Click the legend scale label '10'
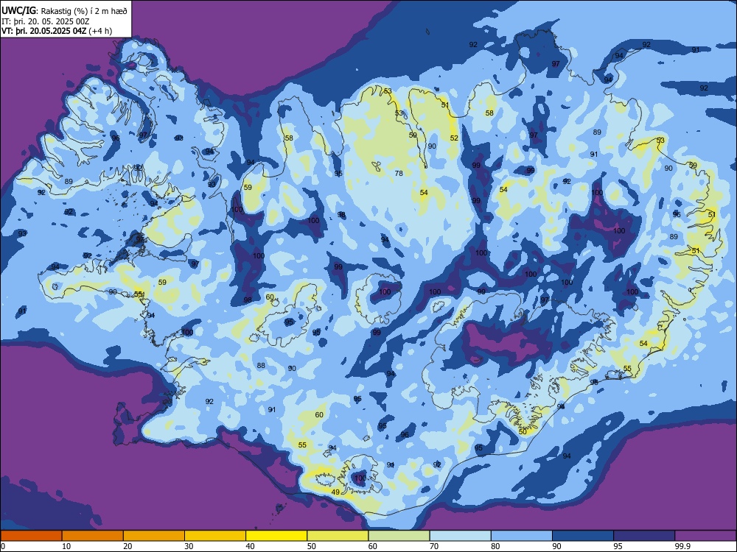Viewport: 737px width, 552px height. [66, 546]
